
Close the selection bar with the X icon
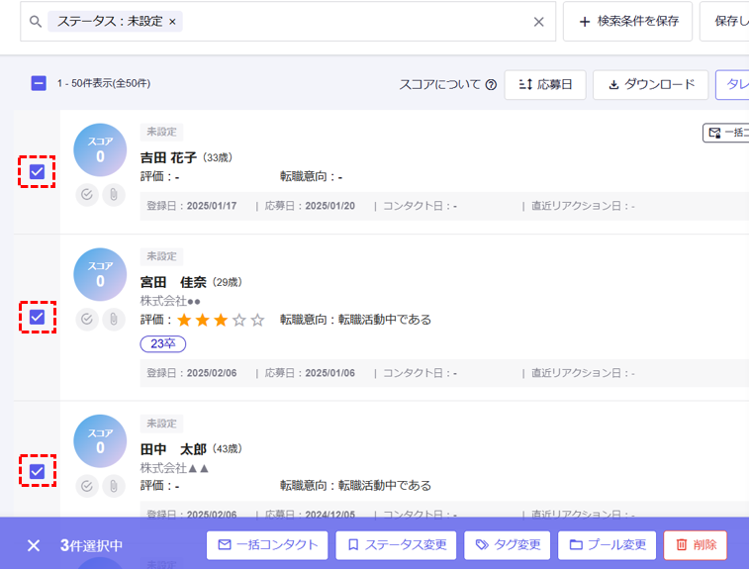[34, 545]
